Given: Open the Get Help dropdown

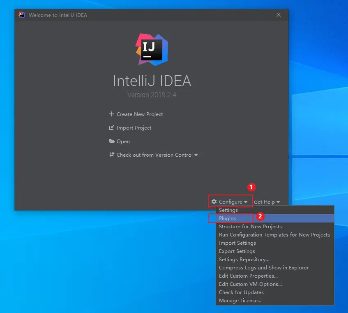Looking at the screenshot, I should coord(267,202).
